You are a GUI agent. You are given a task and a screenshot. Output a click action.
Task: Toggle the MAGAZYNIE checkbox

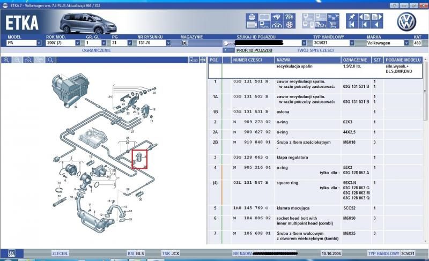pos(184,43)
